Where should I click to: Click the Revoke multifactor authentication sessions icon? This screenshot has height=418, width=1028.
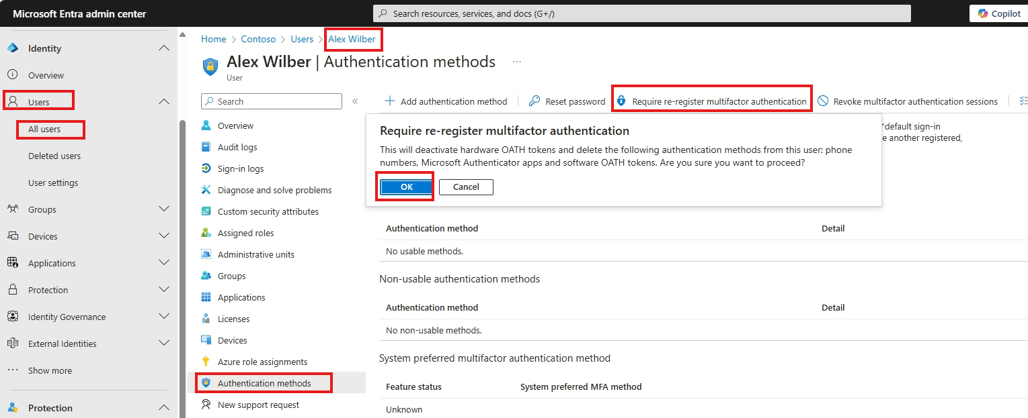pyautogui.click(x=823, y=101)
